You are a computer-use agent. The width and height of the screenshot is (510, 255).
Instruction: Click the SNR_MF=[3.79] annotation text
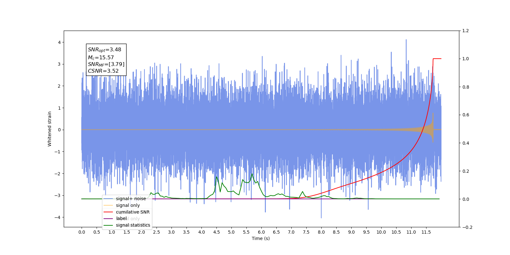tap(106, 64)
